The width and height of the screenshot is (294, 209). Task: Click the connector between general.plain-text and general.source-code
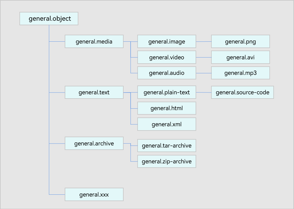(203, 92)
